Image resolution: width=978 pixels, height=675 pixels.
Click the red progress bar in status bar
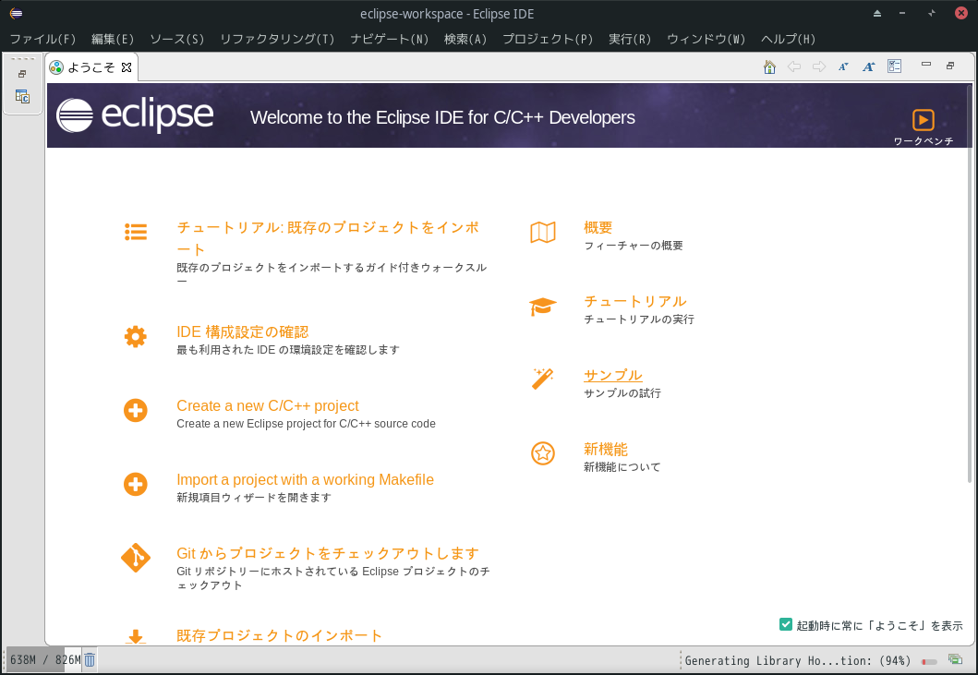929,662
